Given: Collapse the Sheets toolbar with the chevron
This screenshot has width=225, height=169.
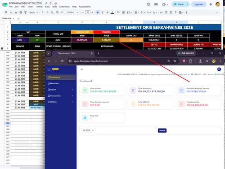Looking at the screenshot, I should click(216, 13).
